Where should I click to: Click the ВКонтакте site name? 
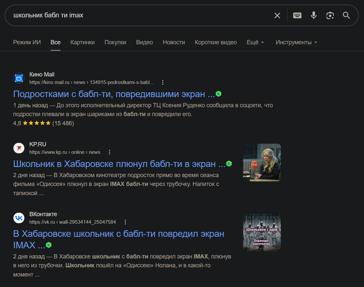(x=43, y=214)
